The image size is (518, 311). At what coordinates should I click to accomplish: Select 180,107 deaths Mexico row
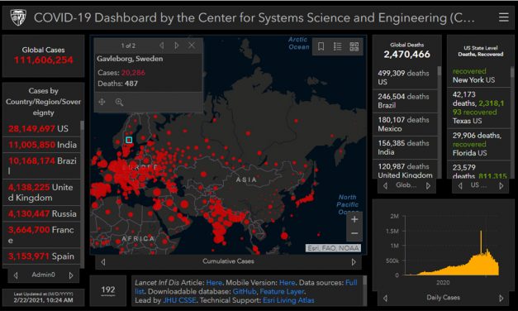(x=405, y=124)
